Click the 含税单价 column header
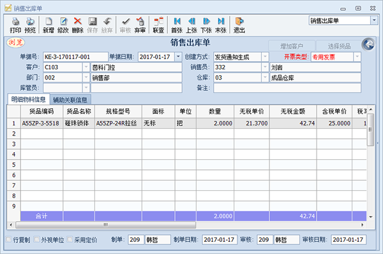The image size is (383, 254). coord(334,111)
